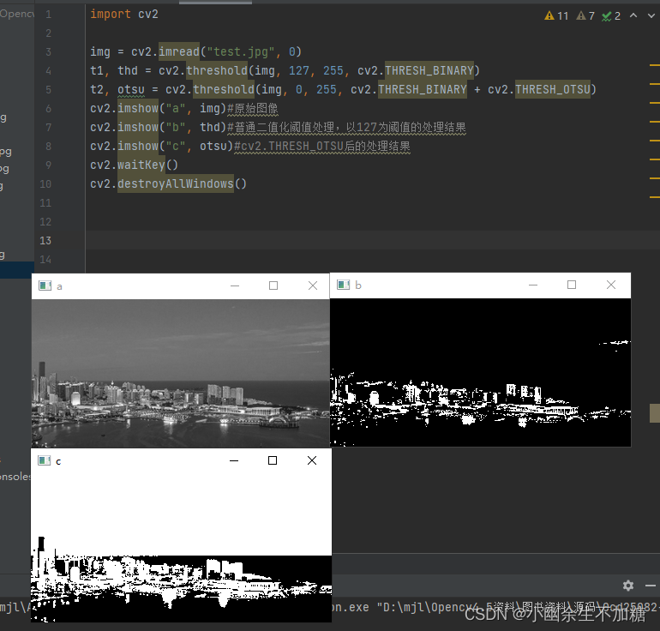Open the run panel settings gear
The image size is (660, 631).
click(628, 586)
